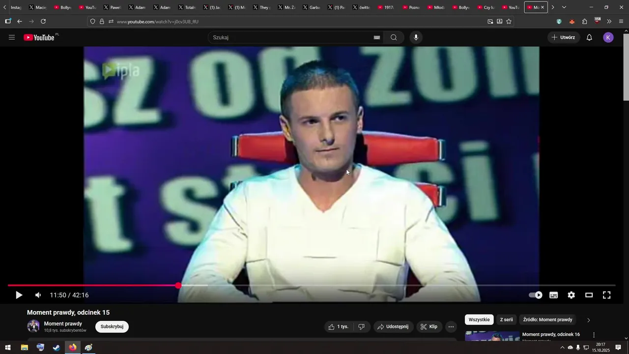629x354 pixels.
Task: Open Windows action center notifications
Action: pos(619,348)
